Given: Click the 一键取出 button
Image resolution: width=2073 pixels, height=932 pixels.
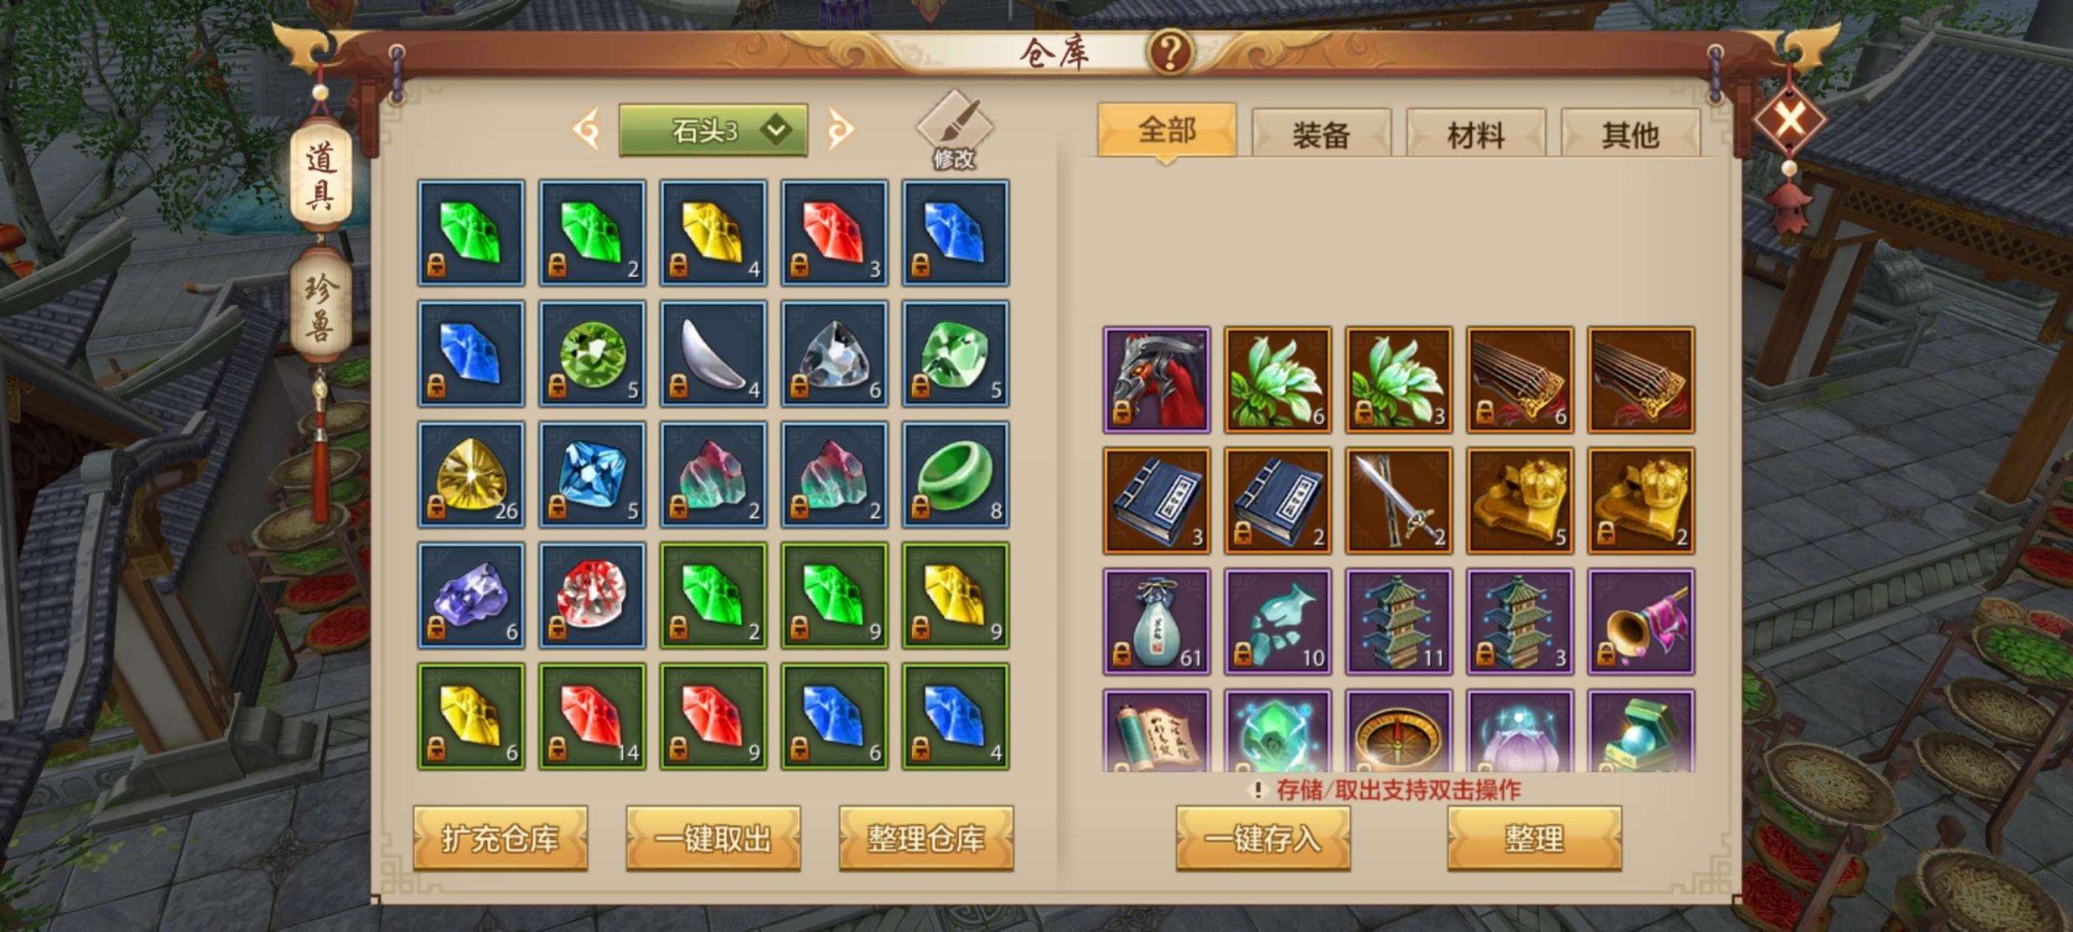Looking at the screenshot, I should pyautogui.click(x=713, y=838).
